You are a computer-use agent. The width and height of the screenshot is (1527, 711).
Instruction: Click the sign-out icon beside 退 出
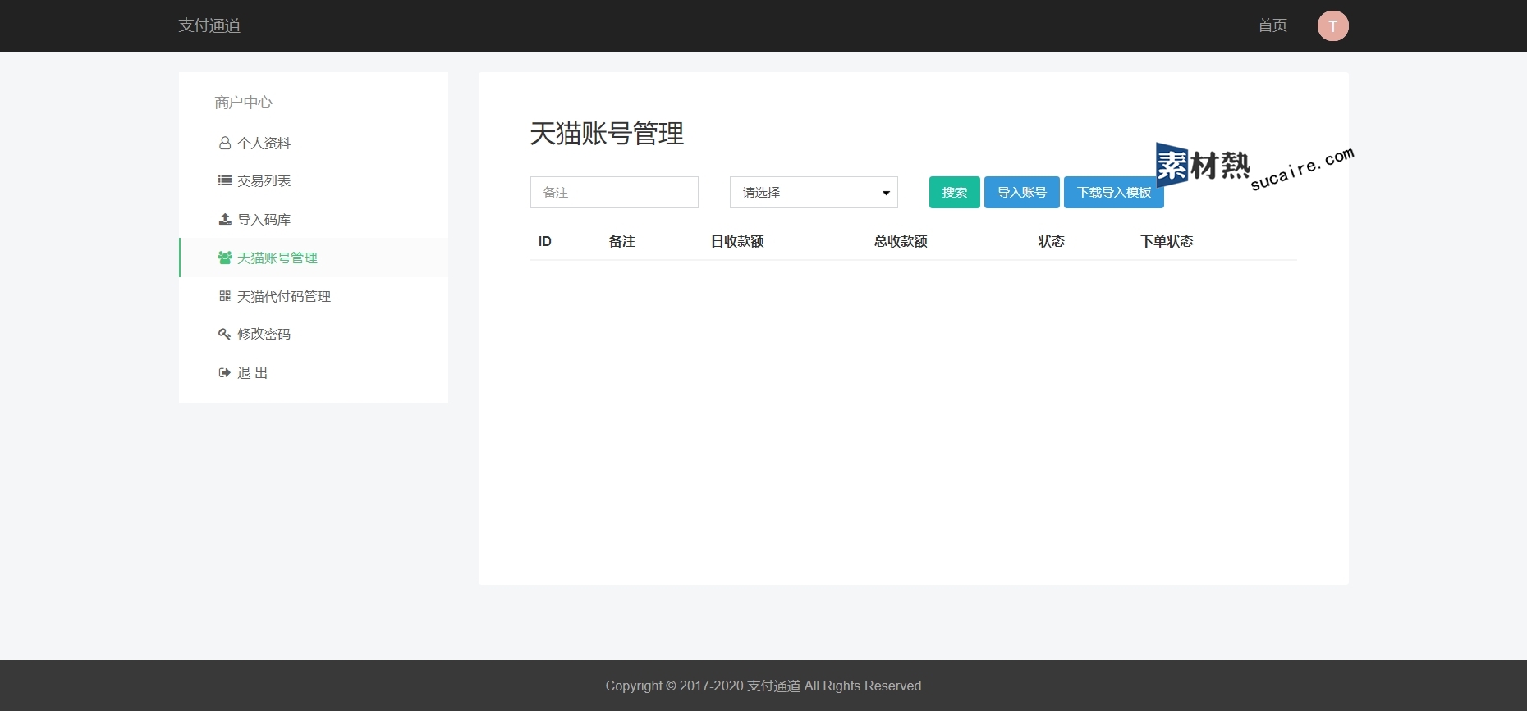pos(224,372)
